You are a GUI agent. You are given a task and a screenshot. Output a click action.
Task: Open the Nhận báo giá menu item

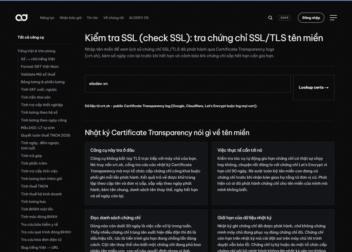coord(71,18)
